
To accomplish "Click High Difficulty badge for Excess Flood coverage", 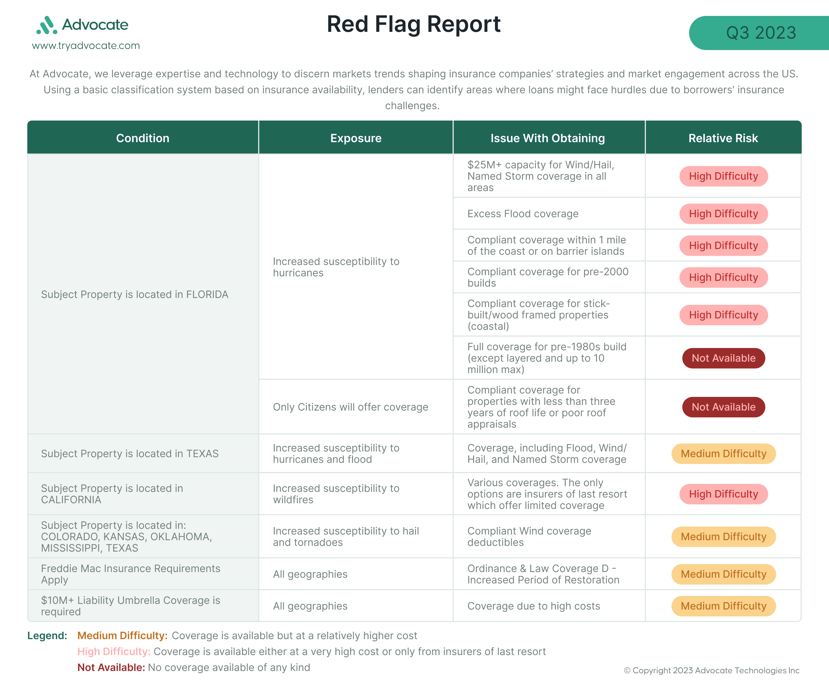I will 723,214.
